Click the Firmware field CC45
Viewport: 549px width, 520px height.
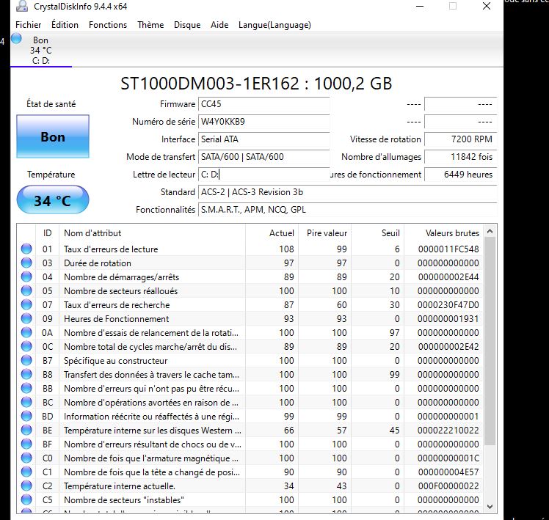[264, 104]
